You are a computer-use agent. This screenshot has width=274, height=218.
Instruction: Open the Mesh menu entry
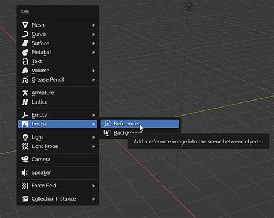click(x=58, y=25)
